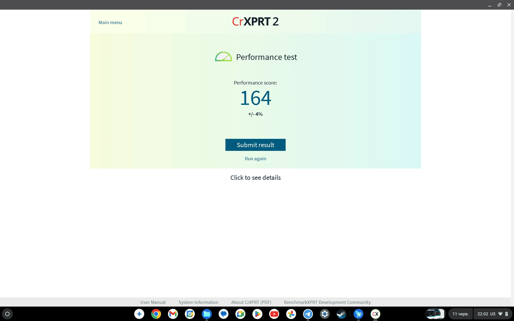This screenshot has height=321, width=514.
Task: Open the blue bird app icon
Action: (358, 314)
